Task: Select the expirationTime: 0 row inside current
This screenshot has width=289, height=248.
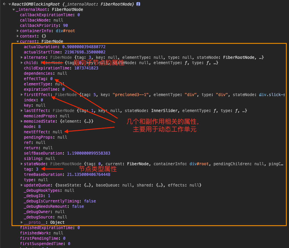Action: pos(44,89)
